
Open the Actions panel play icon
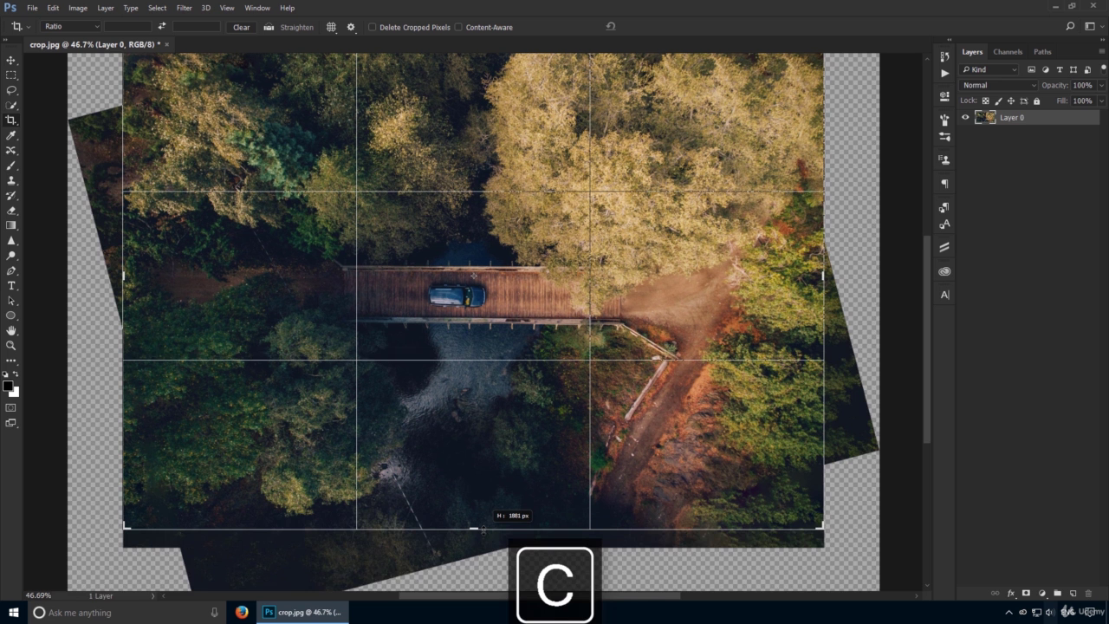coord(944,74)
